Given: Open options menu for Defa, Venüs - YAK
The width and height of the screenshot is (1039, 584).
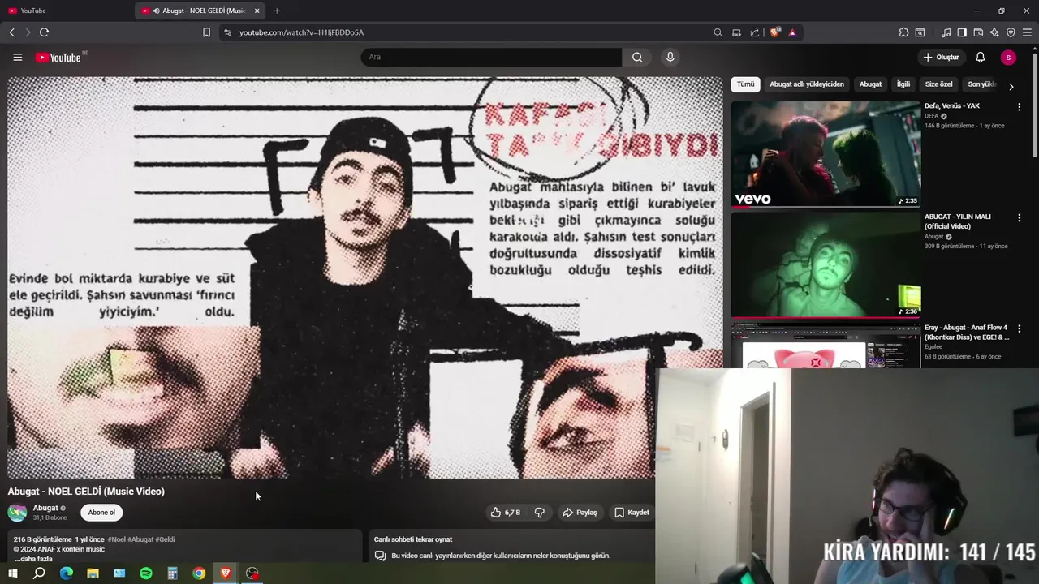Looking at the screenshot, I should pos(1019,106).
